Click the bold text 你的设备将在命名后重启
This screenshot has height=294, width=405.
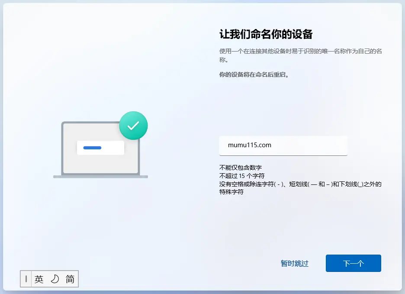[x=254, y=74]
